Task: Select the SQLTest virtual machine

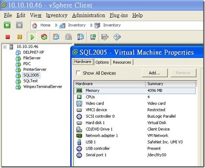Action: click(30, 81)
